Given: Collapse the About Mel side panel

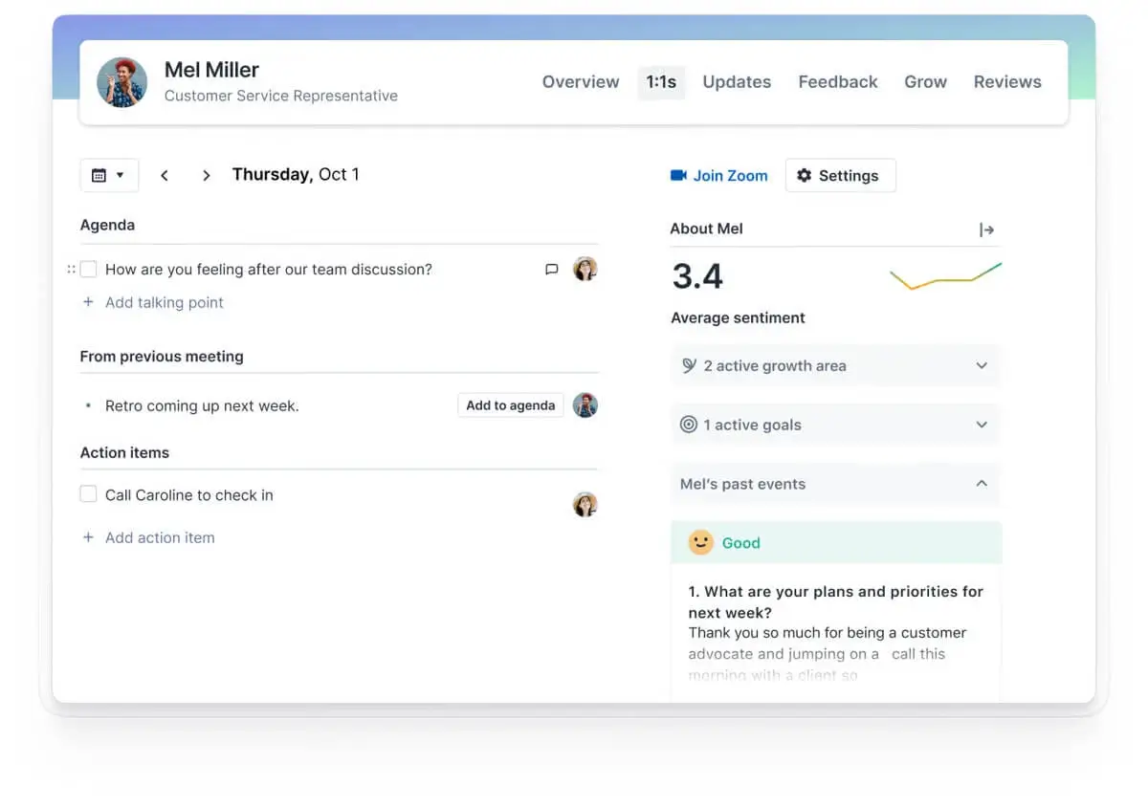Looking at the screenshot, I should [986, 229].
